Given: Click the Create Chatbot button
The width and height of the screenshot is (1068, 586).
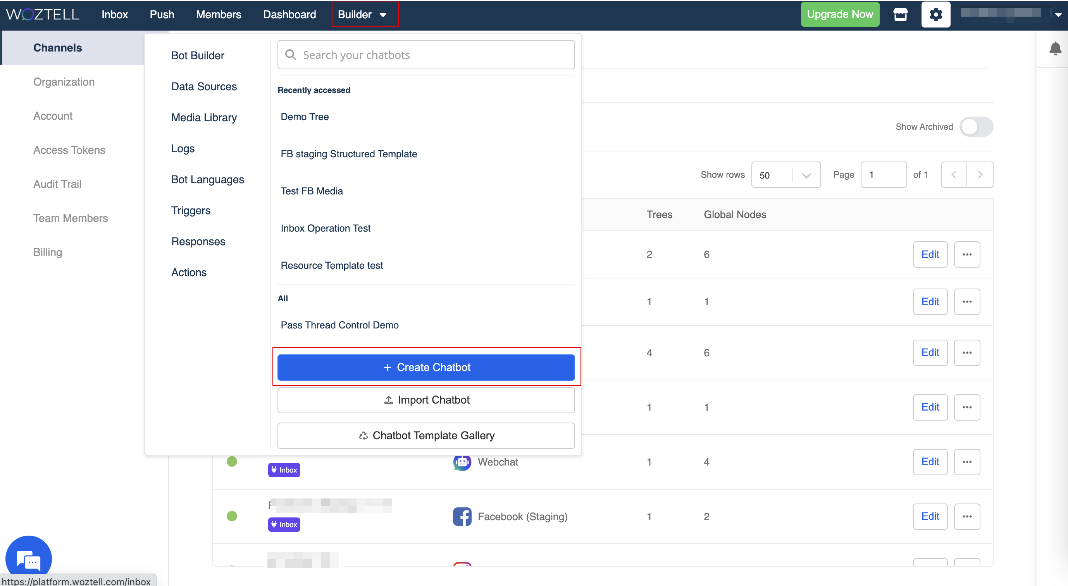Looking at the screenshot, I should pyautogui.click(x=426, y=367).
